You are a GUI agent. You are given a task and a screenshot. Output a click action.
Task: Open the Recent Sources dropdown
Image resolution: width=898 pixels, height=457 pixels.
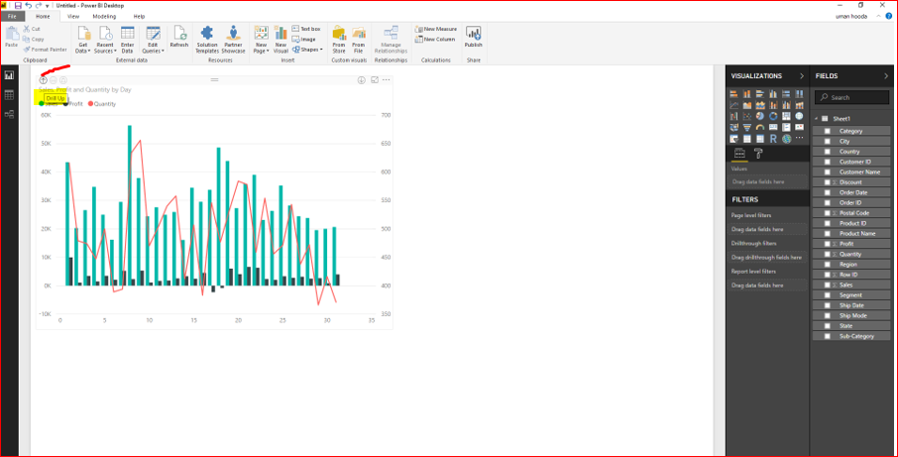click(x=105, y=40)
